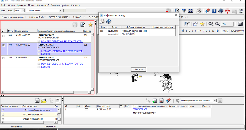Click the globe mail icon at toolbar end
Image resolution: width=246 pixels, height=130 pixels.
click(241, 11)
